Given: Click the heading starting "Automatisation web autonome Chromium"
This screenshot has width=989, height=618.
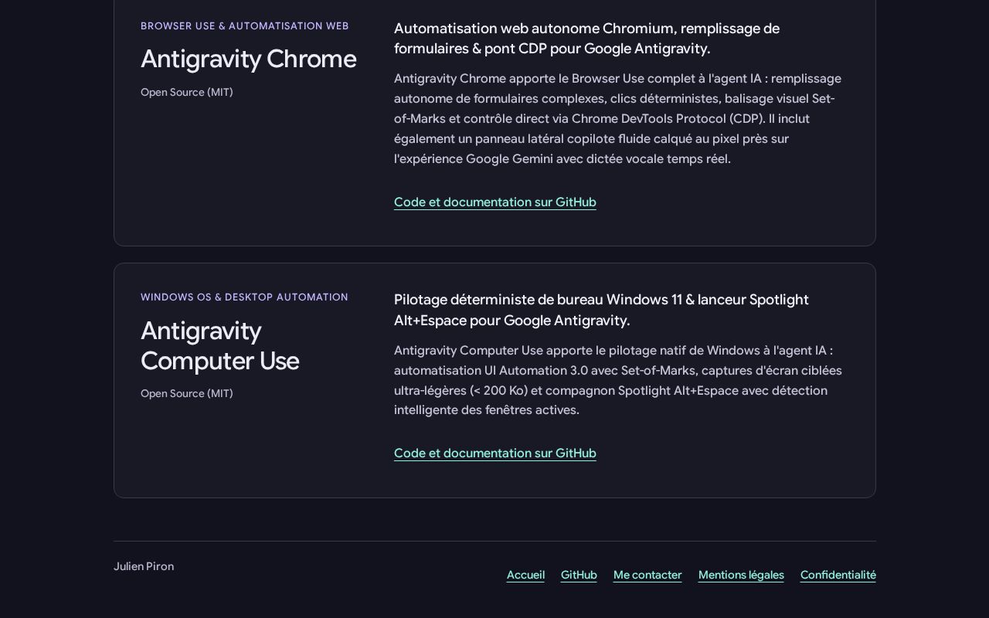Looking at the screenshot, I should click(x=587, y=39).
